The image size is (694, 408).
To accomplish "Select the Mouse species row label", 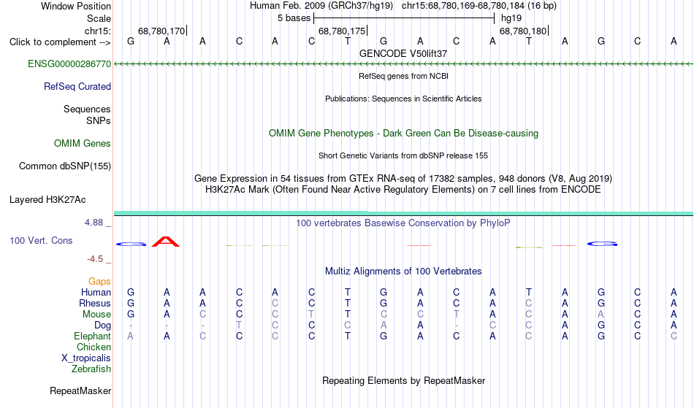I will [97, 315].
